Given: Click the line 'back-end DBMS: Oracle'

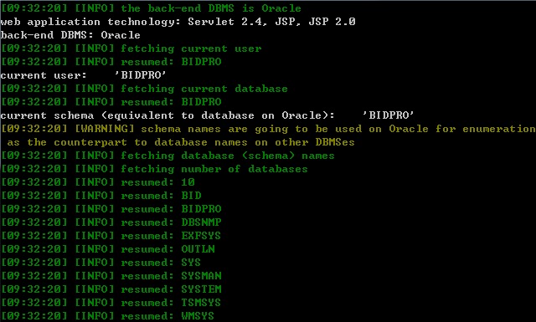Looking at the screenshot, I should 70,35.
